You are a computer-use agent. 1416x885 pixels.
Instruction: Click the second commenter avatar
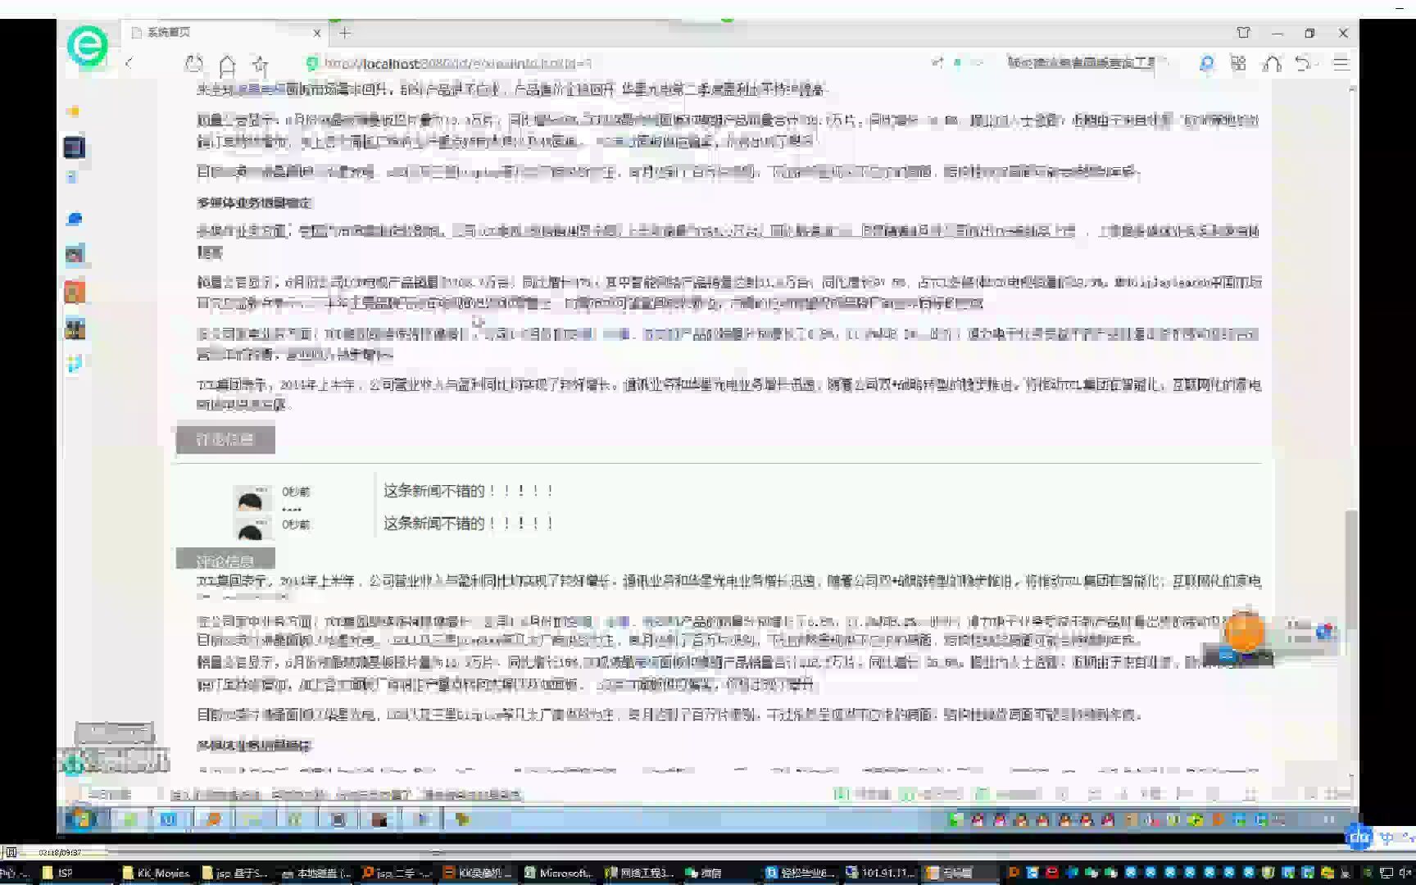[251, 529]
